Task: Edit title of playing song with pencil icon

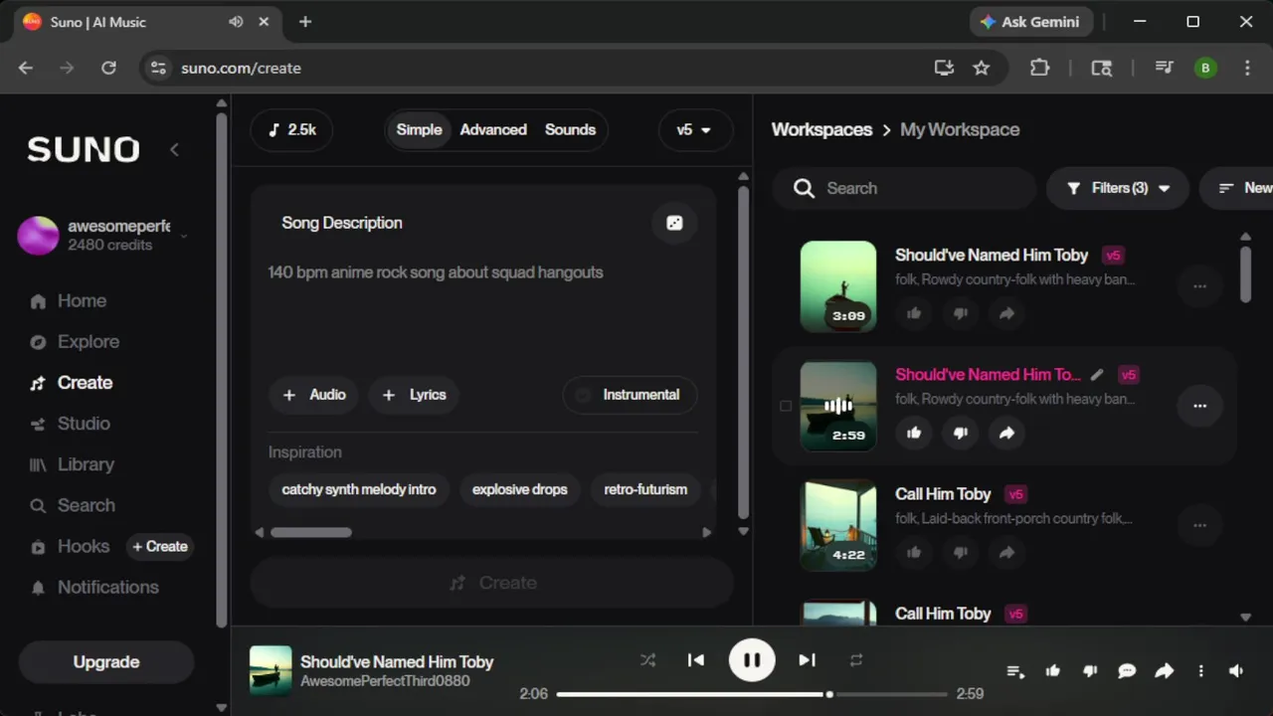Action: coord(1097,375)
